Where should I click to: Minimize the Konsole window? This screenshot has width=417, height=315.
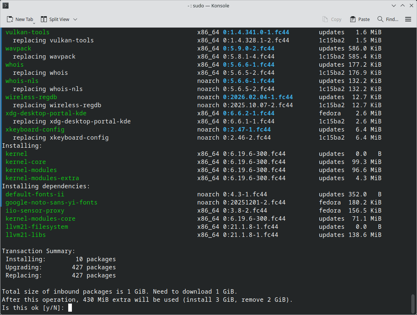click(394, 6)
